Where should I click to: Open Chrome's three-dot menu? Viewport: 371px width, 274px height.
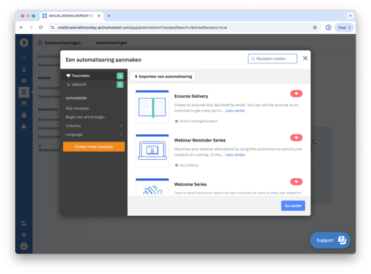(x=349, y=27)
